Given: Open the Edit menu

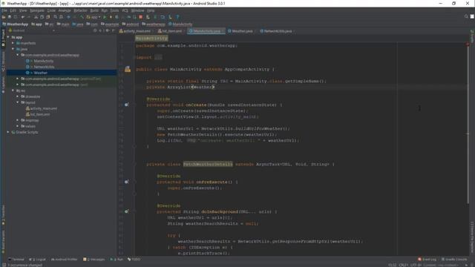Looking at the screenshot, I should click(x=13, y=10).
